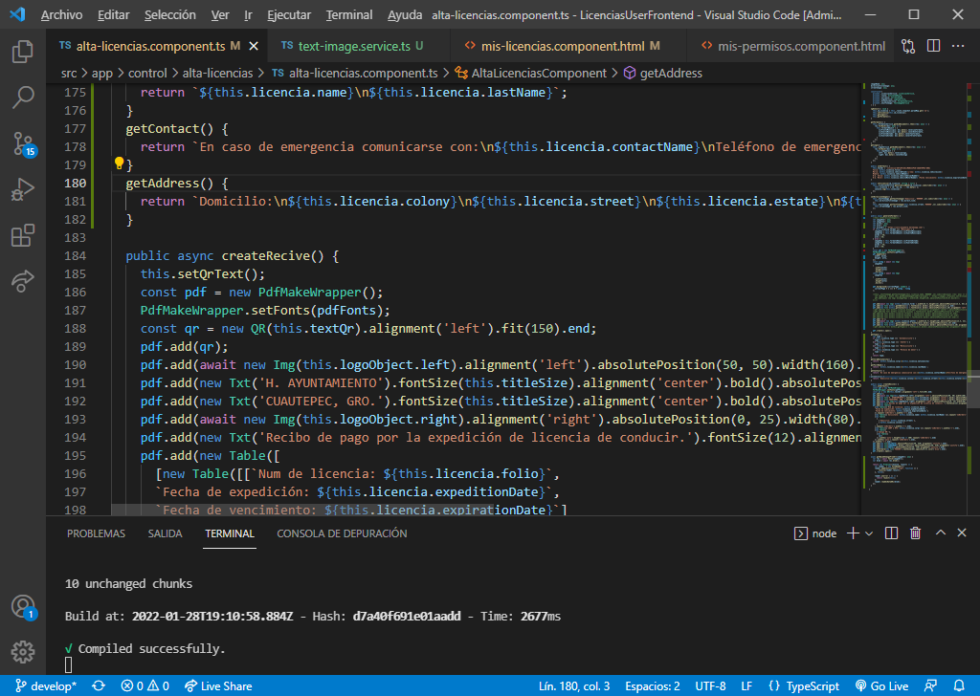The height and width of the screenshot is (696, 980).
Task: Click Go Live server button
Action: [881, 686]
